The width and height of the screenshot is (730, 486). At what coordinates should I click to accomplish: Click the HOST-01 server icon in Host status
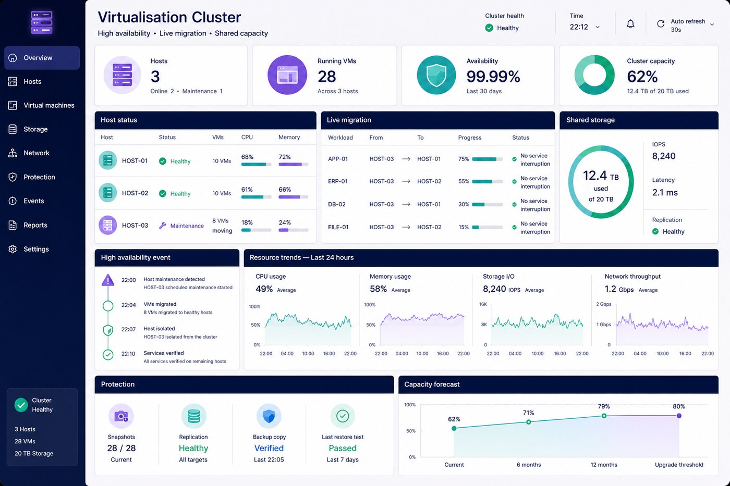coord(108,160)
